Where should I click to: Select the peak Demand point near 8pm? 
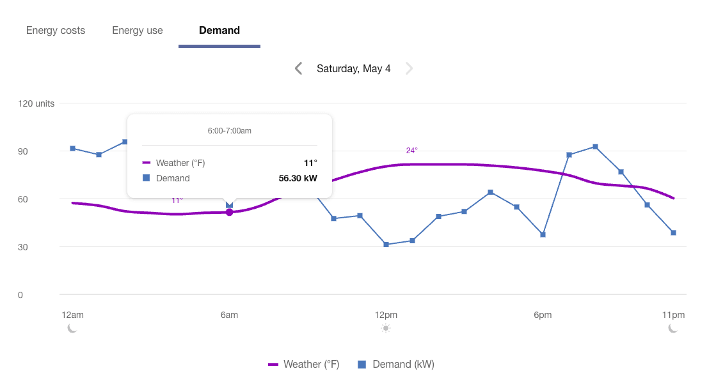coord(595,146)
